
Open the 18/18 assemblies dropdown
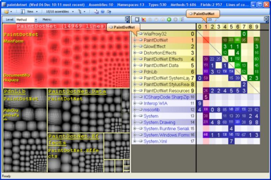tap(60, 12)
